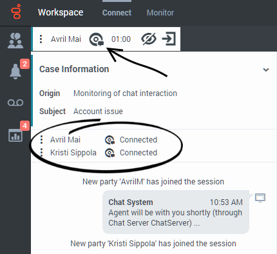Click the Genesys logo icon

pos(16,12)
